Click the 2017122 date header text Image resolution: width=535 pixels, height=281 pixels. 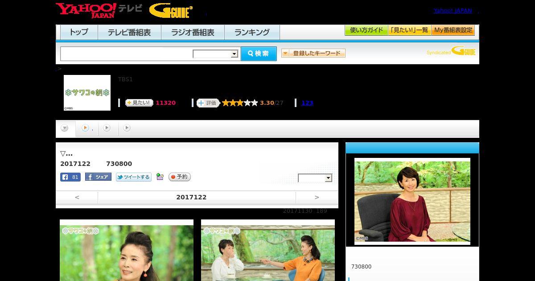(191, 197)
